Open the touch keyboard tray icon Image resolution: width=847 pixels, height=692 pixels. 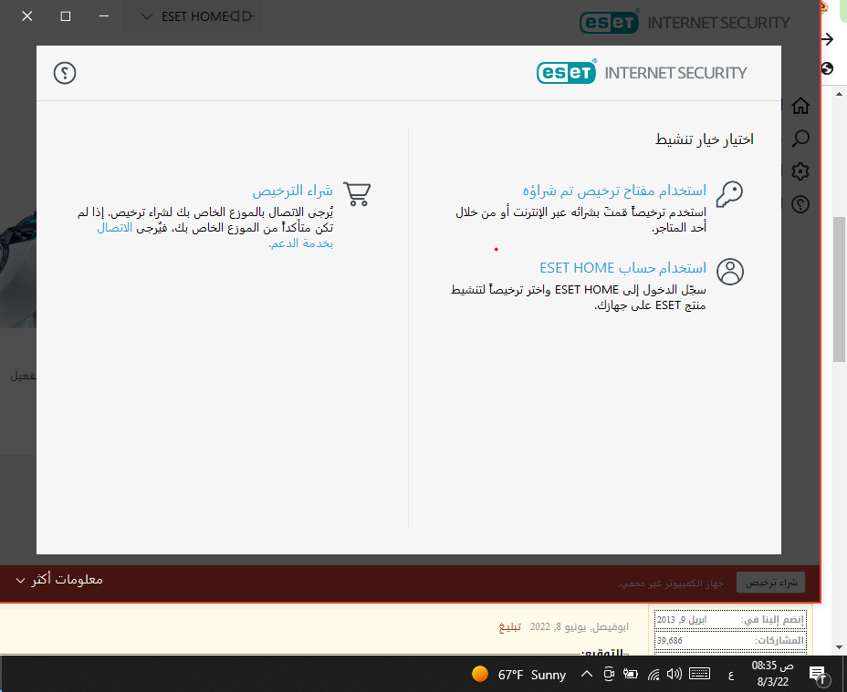699,674
